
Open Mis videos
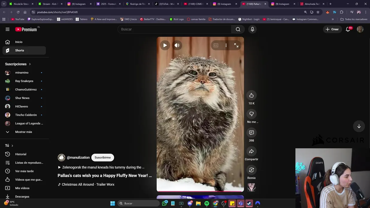[24, 188]
